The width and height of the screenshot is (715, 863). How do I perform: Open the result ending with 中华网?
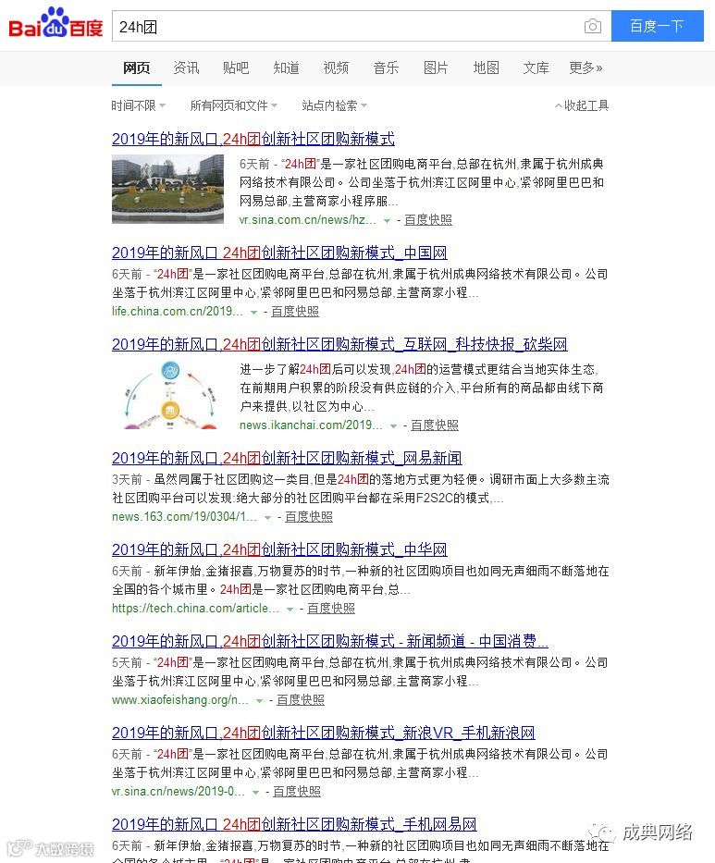coord(279,549)
